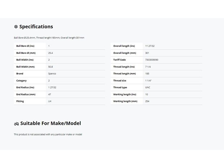Click the Overall length (mm) value 301

coord(147,53)
